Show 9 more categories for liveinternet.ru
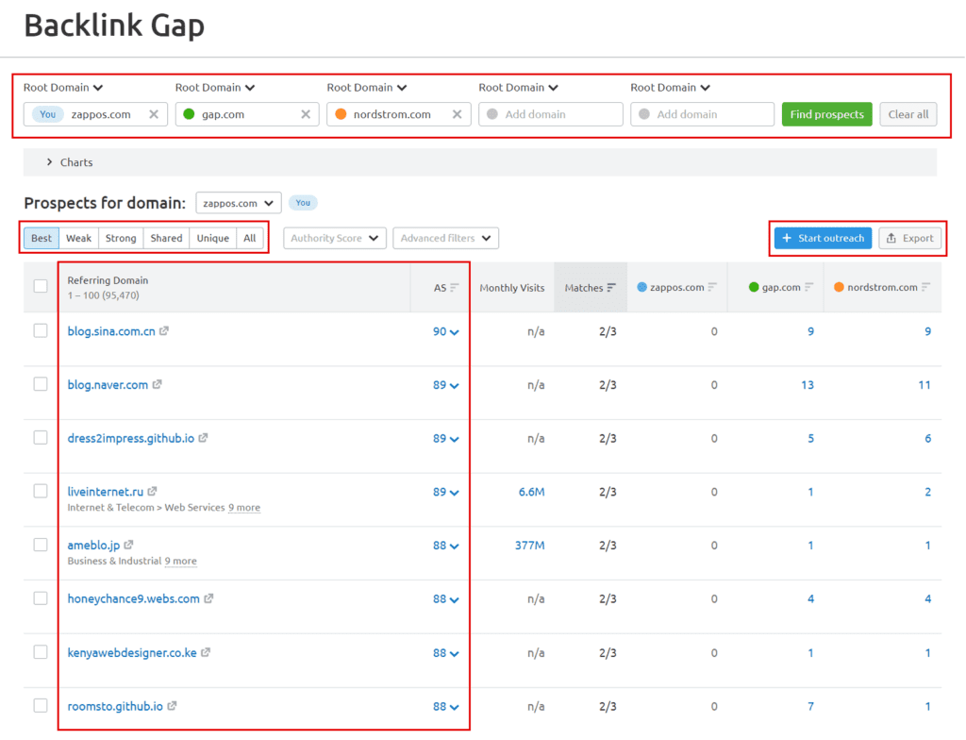 [x=244, y=508]
